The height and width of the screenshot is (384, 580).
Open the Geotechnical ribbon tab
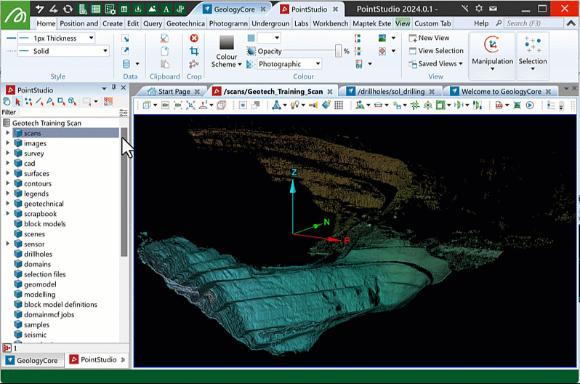click(185, 23)
